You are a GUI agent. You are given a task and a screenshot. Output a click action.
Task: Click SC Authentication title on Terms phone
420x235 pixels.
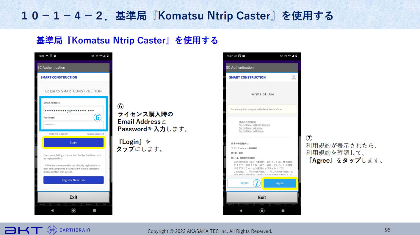[240, 68]
